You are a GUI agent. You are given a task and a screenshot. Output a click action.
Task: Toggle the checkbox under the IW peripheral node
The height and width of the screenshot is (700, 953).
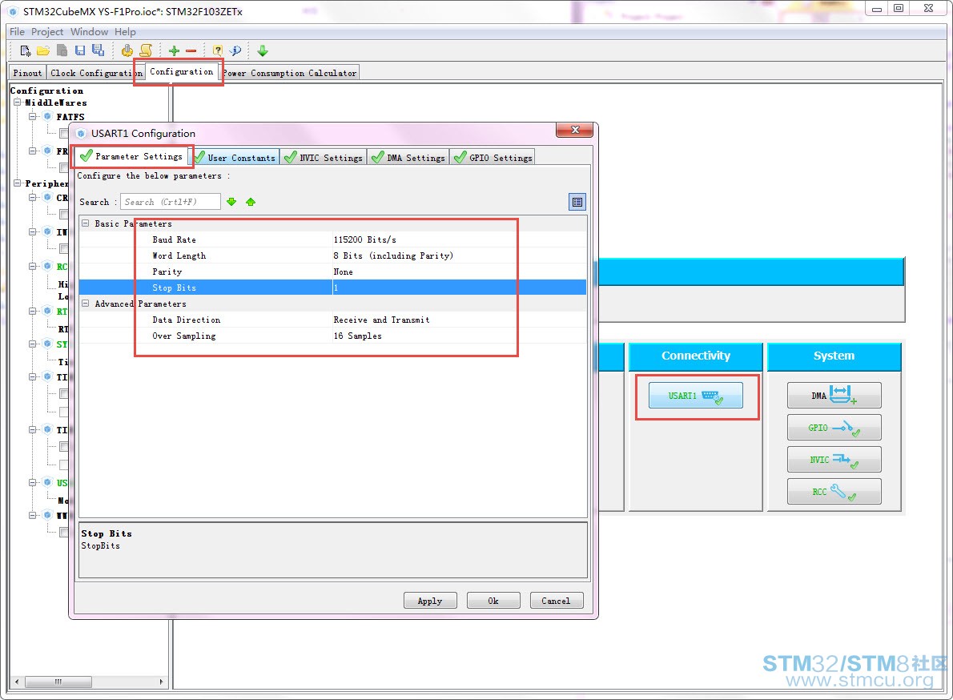click(x=64, y=248)
